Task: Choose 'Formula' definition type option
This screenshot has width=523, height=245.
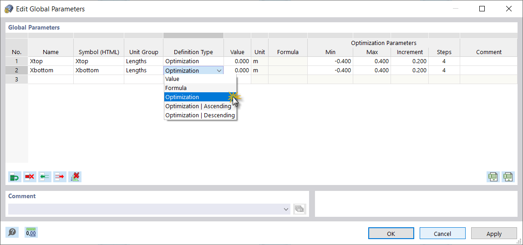Action: point(176,88)
